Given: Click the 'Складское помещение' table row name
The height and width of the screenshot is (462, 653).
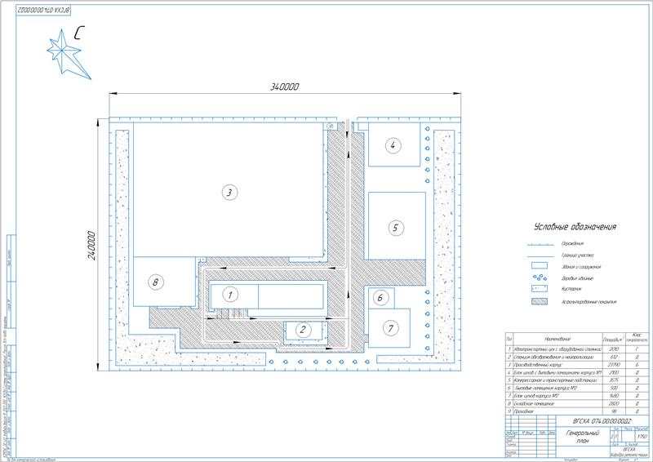Looking at the screenshot, I should pyautogui.click(x=534, y=404).
